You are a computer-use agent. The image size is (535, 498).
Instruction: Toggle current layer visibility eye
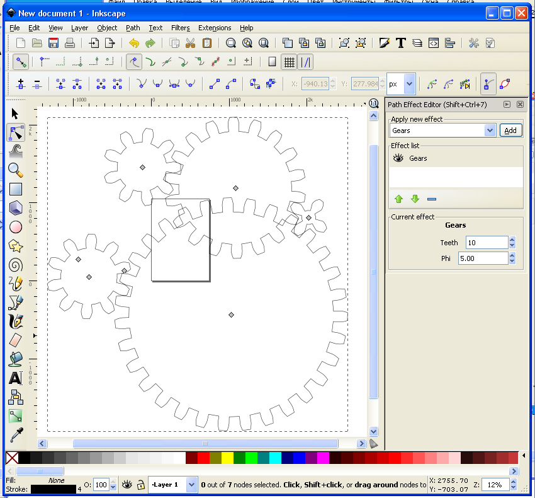(127, 484)
